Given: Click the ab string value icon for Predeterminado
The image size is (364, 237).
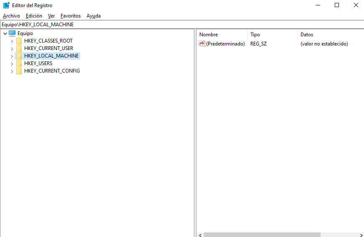Looking at the screenshot, I should pyautogui.click(x=202, y=43).
